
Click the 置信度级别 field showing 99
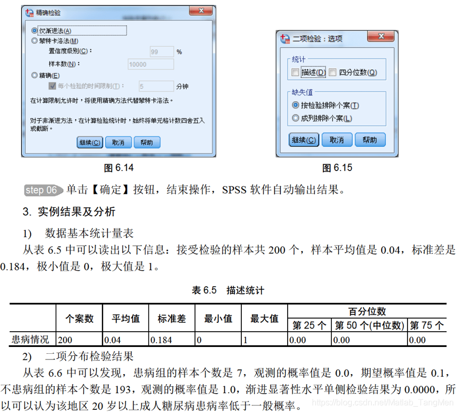coord(161,52)
